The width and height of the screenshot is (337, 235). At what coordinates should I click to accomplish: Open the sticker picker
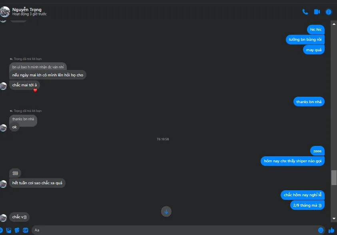pyautogui.click(x=17, y=230)
